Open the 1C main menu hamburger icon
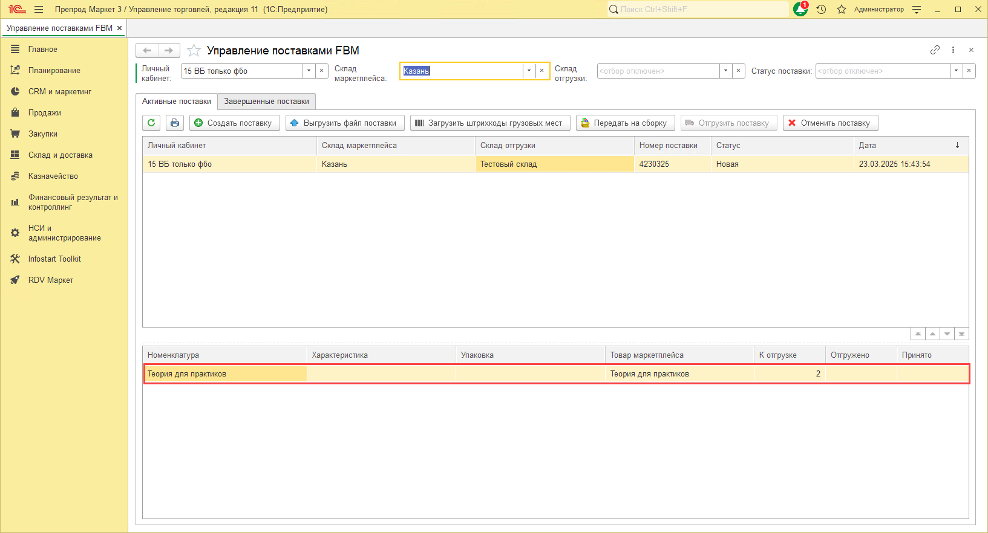 tap(39, 9)
